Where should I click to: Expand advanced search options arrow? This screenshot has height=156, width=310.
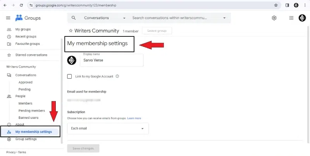pos(224,18)
